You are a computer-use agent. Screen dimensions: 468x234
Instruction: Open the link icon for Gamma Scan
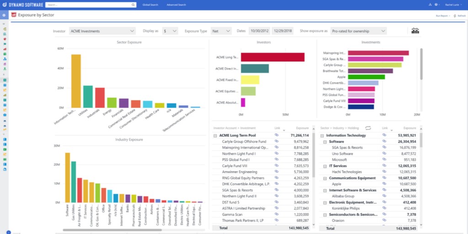click(277, 214)
